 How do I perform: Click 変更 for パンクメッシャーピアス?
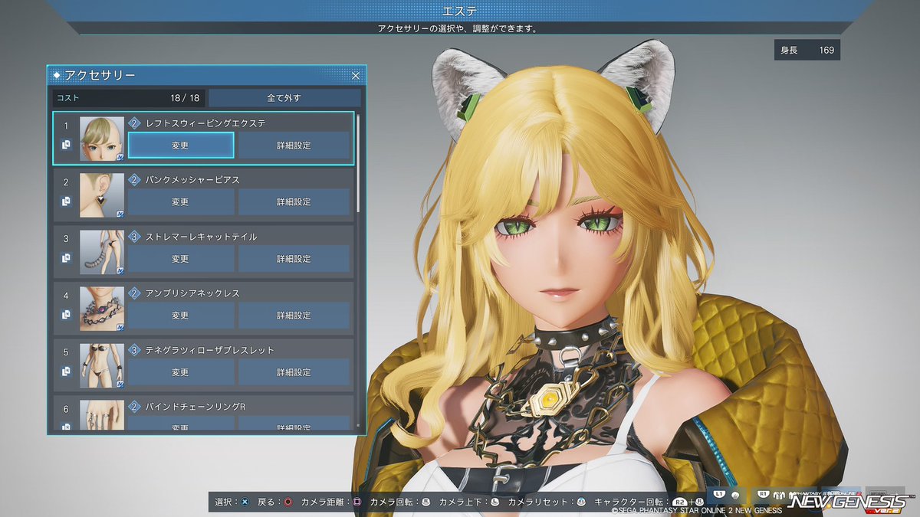(180, 202)
